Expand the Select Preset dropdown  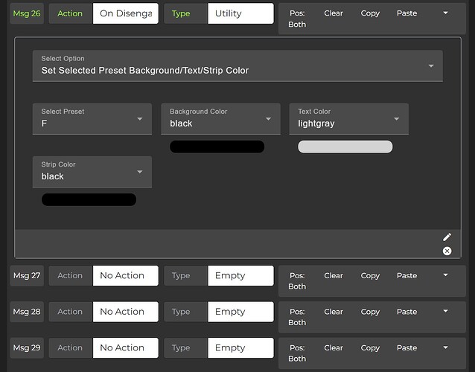click(92, 118)
